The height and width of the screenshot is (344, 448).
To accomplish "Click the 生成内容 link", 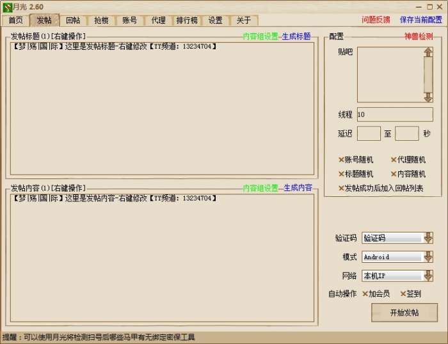I will pos(298,188).
